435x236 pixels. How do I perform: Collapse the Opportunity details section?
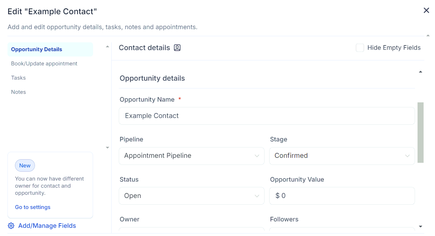pyautogui.click(x=420, y=71)
